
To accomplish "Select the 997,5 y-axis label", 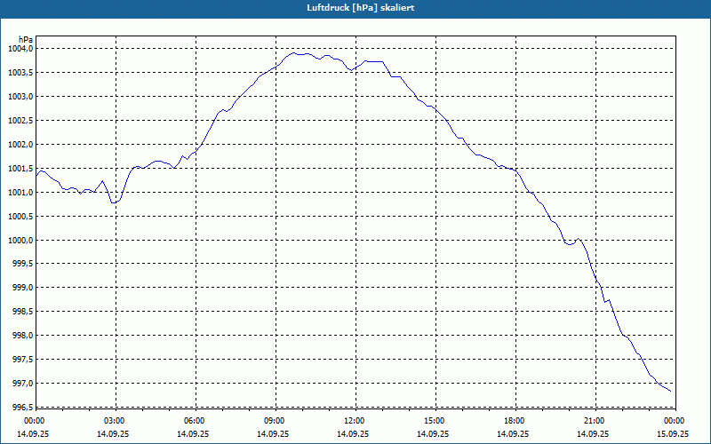I will click(23, 360).
